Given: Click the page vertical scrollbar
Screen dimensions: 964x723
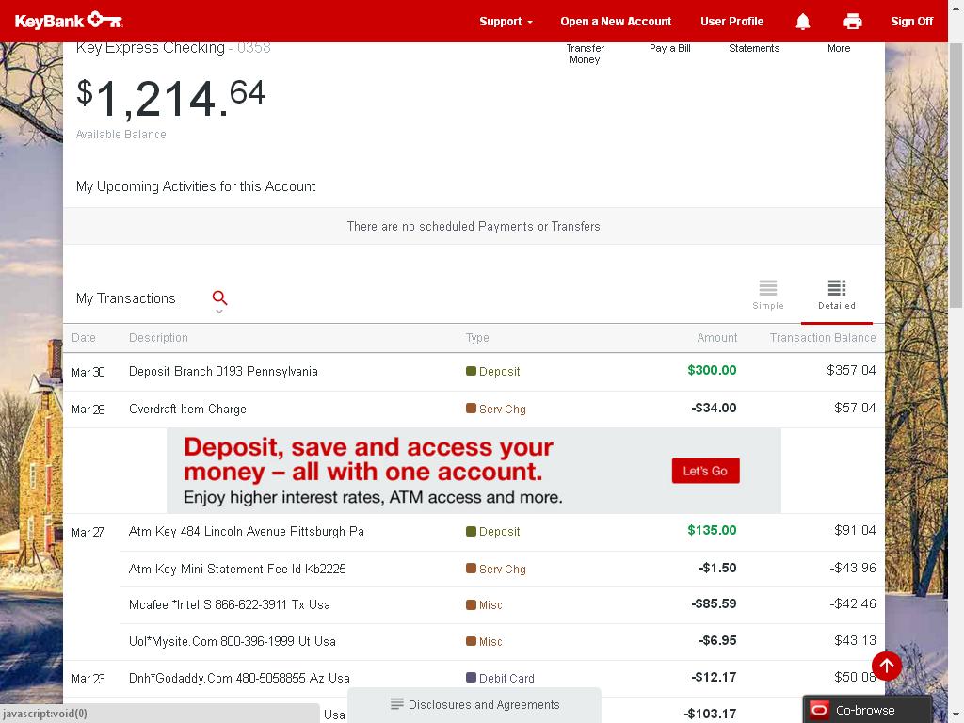Looking at the screenshot, I should [956, 175].
